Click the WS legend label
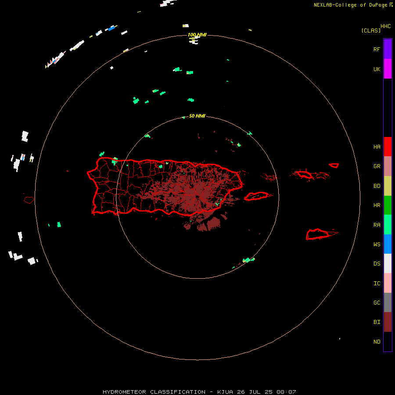 coord(377,244)
